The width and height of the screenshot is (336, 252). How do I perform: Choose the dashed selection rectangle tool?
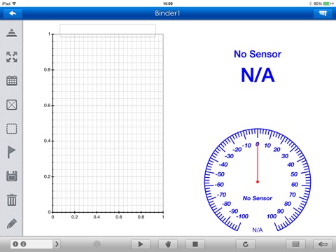(12, 129)
